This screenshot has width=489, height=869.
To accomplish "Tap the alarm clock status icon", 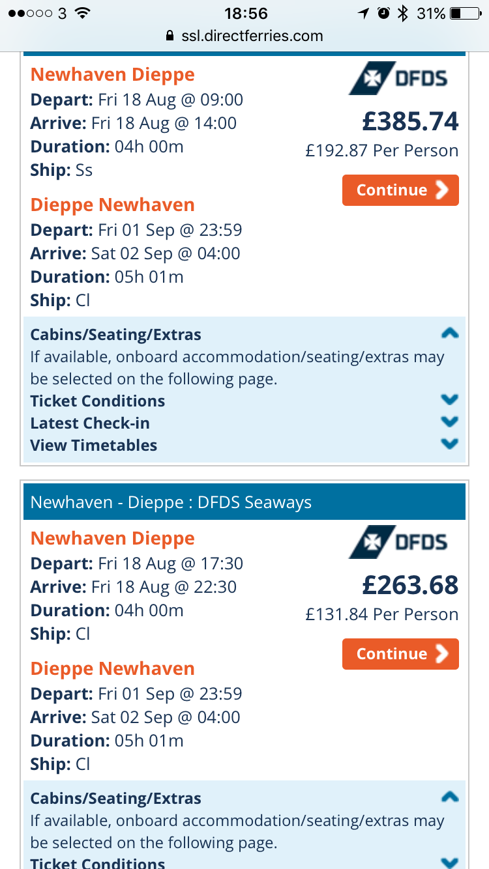I will pyautogui.click(x=383, y=14).
